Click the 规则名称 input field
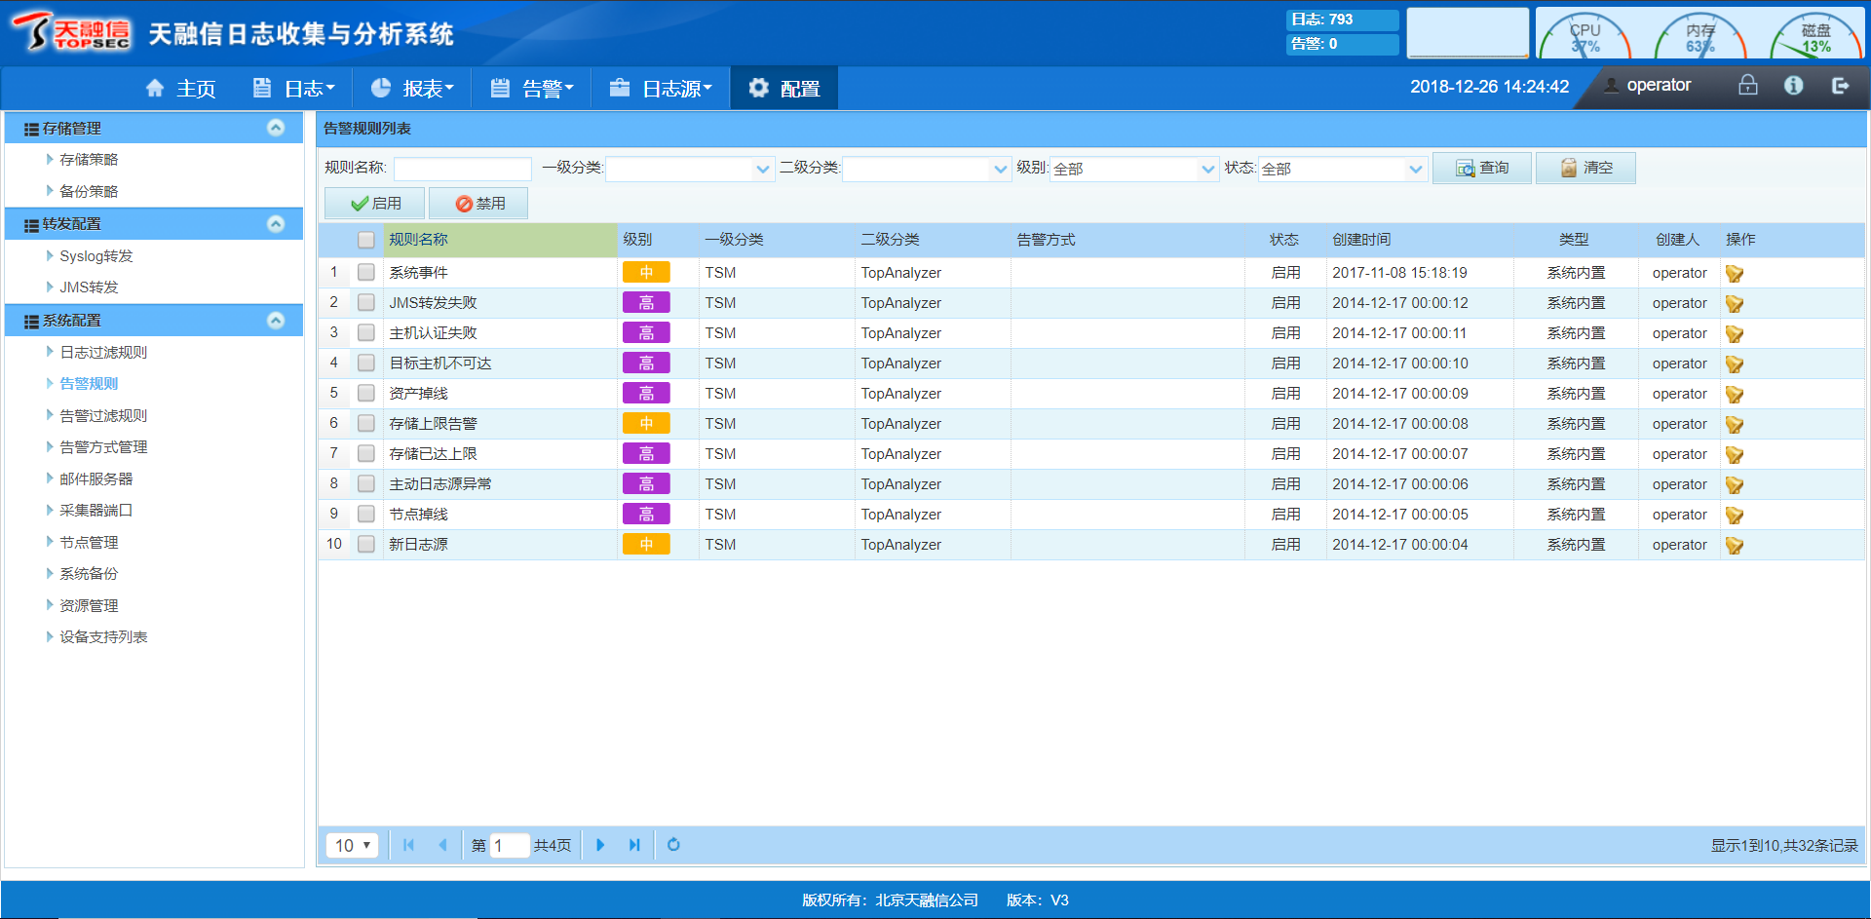The image size is (1871, 919). [463, 169]
